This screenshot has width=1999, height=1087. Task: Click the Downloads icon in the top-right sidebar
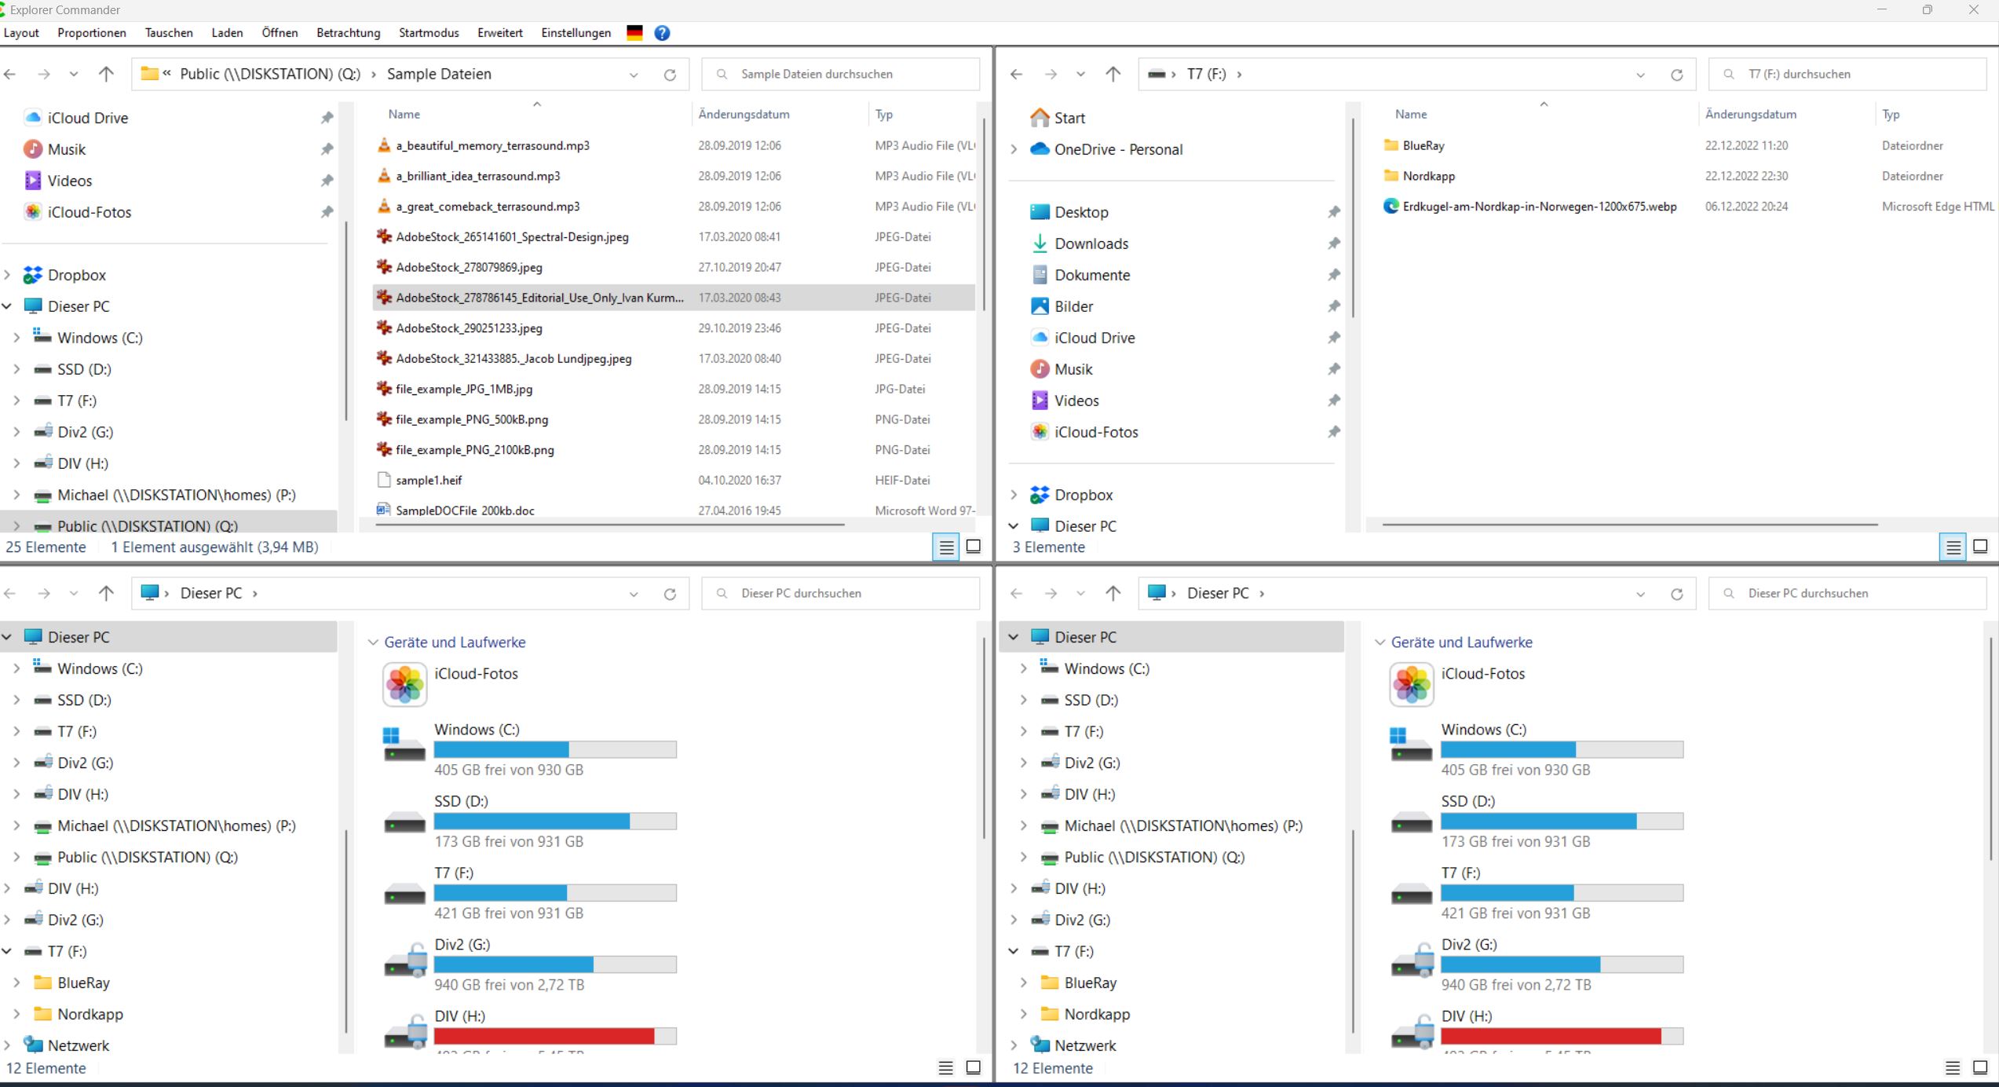pos(1040,243)
